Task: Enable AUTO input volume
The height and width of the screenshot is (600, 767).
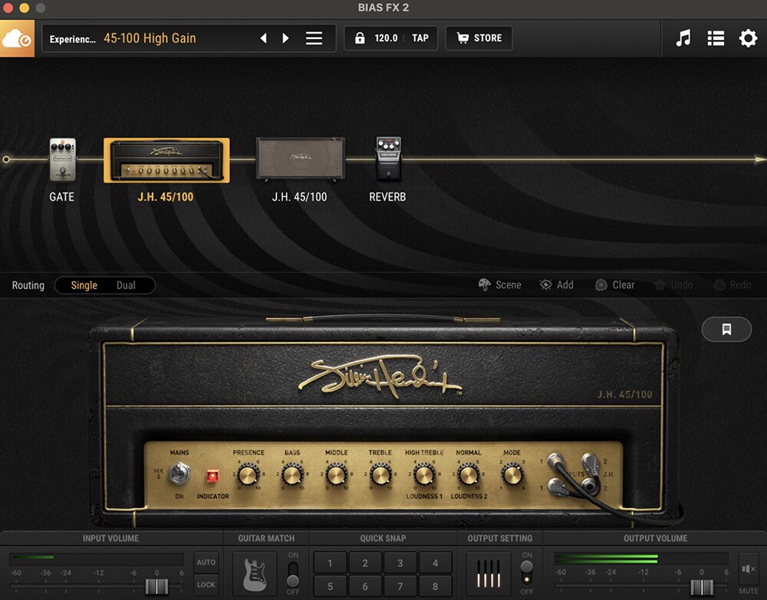Action: click(206, 562)
